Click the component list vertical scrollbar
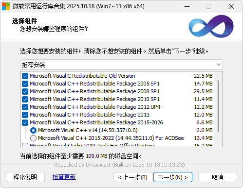This screenshot has height=188, width=243. point(218,106)
